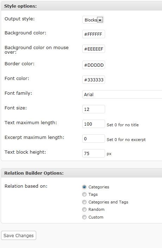
Task: Choose Categories and Tags relation option
Action: click(x=84, y=202)
